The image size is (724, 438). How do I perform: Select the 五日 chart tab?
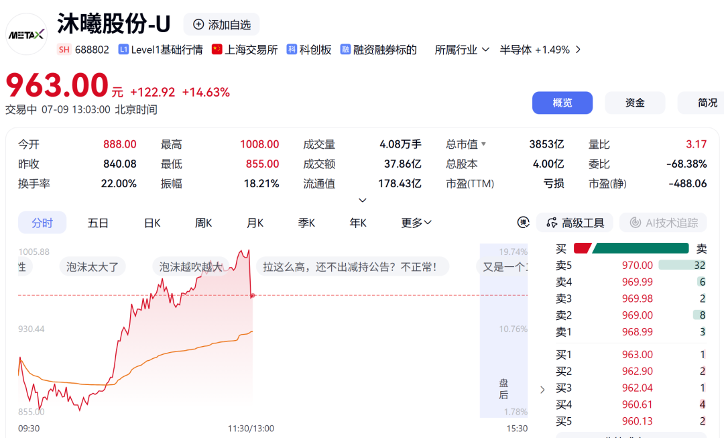coord(98,223)
